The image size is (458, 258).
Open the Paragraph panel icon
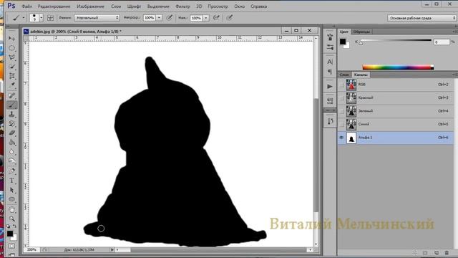tap(330, 72)
